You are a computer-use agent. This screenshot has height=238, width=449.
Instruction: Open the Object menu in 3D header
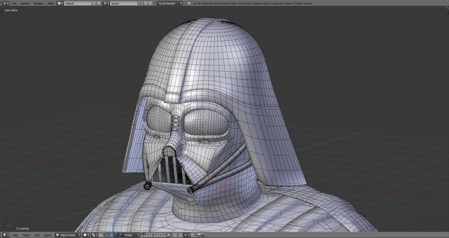point(48,235)
